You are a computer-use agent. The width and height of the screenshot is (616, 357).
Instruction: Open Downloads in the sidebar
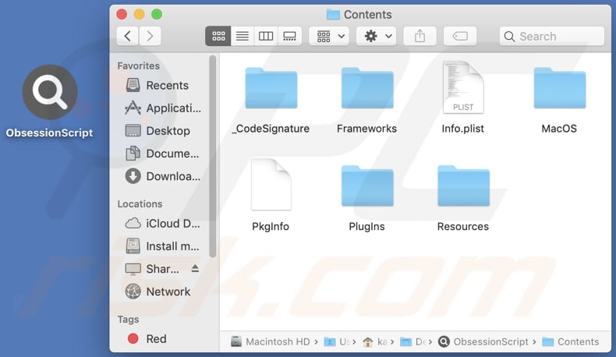[173, 176]
